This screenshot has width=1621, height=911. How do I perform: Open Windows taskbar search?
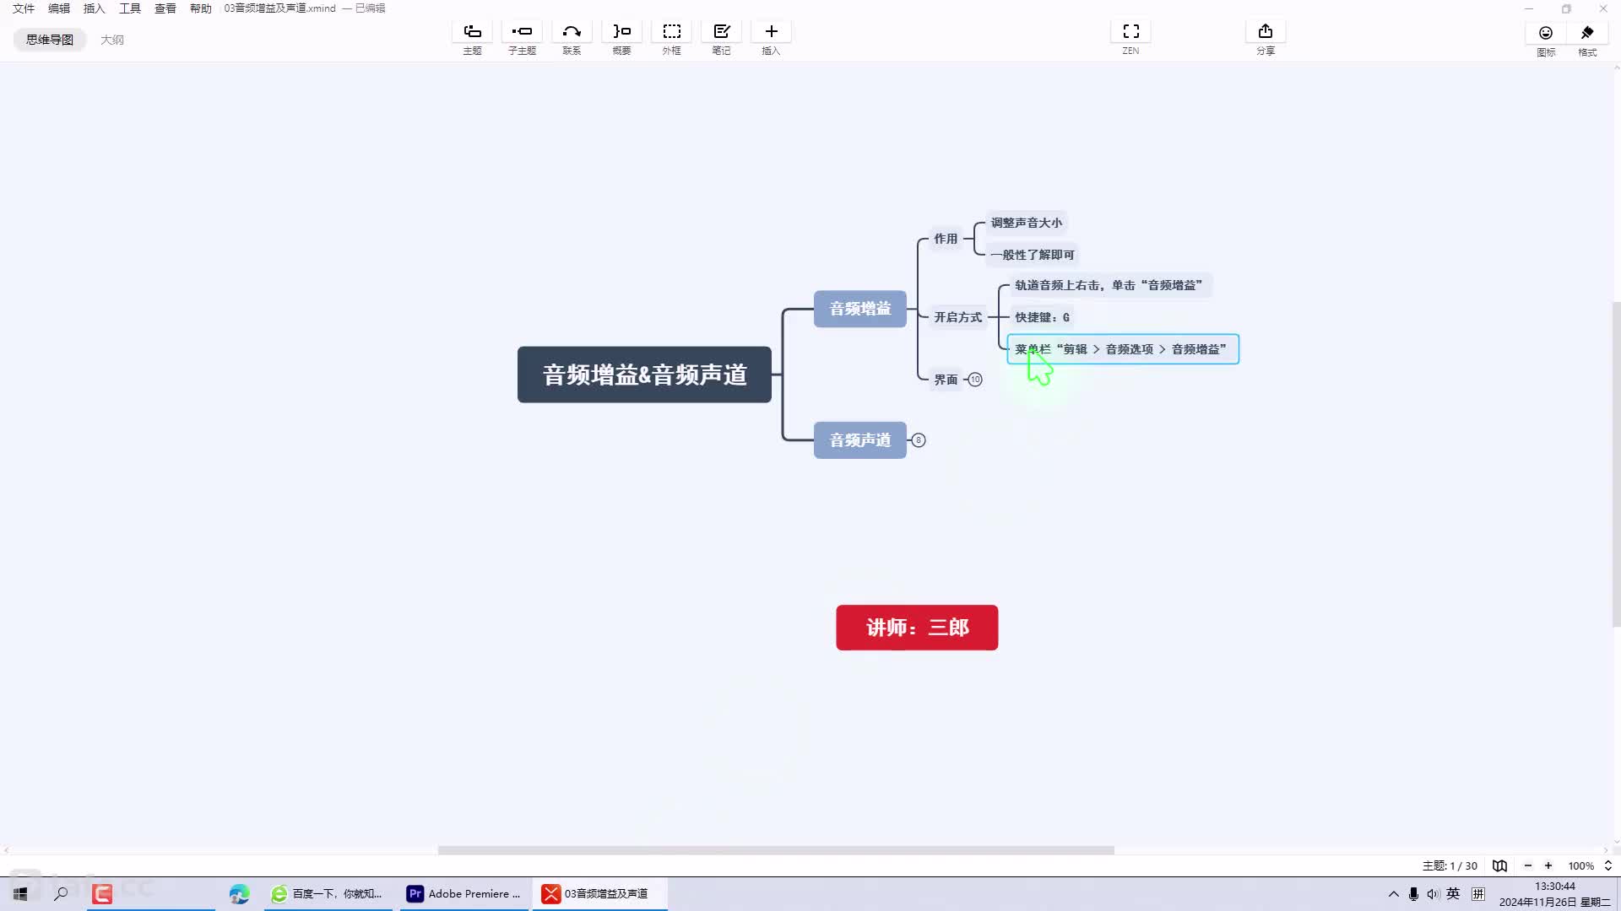click(61, 893)
